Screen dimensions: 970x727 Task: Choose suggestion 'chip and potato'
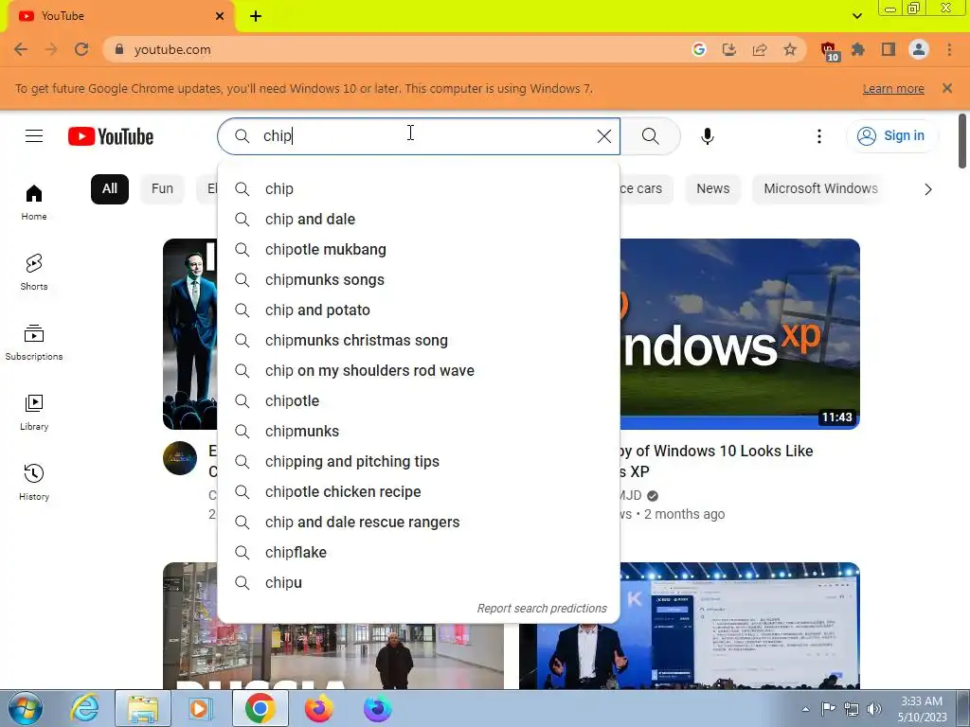click(419, 310)
